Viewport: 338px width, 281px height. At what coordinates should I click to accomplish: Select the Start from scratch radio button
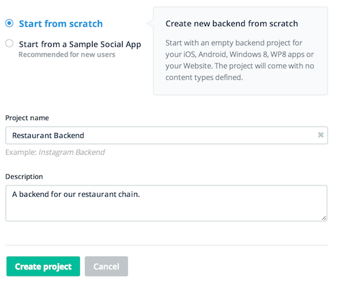pyautogui.click(x=9, y=23)
